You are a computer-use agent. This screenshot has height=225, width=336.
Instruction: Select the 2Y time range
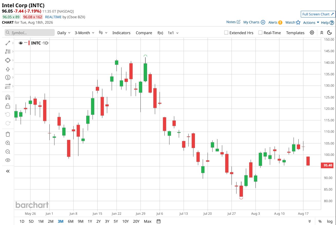98,221
